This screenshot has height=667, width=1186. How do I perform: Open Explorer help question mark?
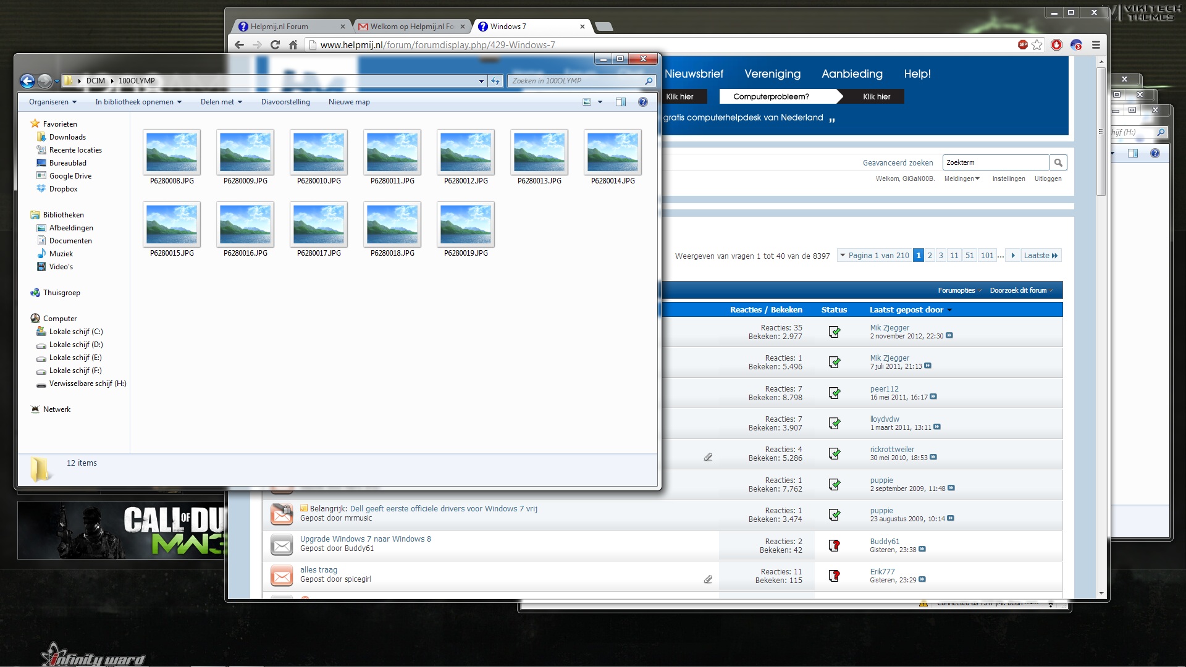click(x=643, y=102)
